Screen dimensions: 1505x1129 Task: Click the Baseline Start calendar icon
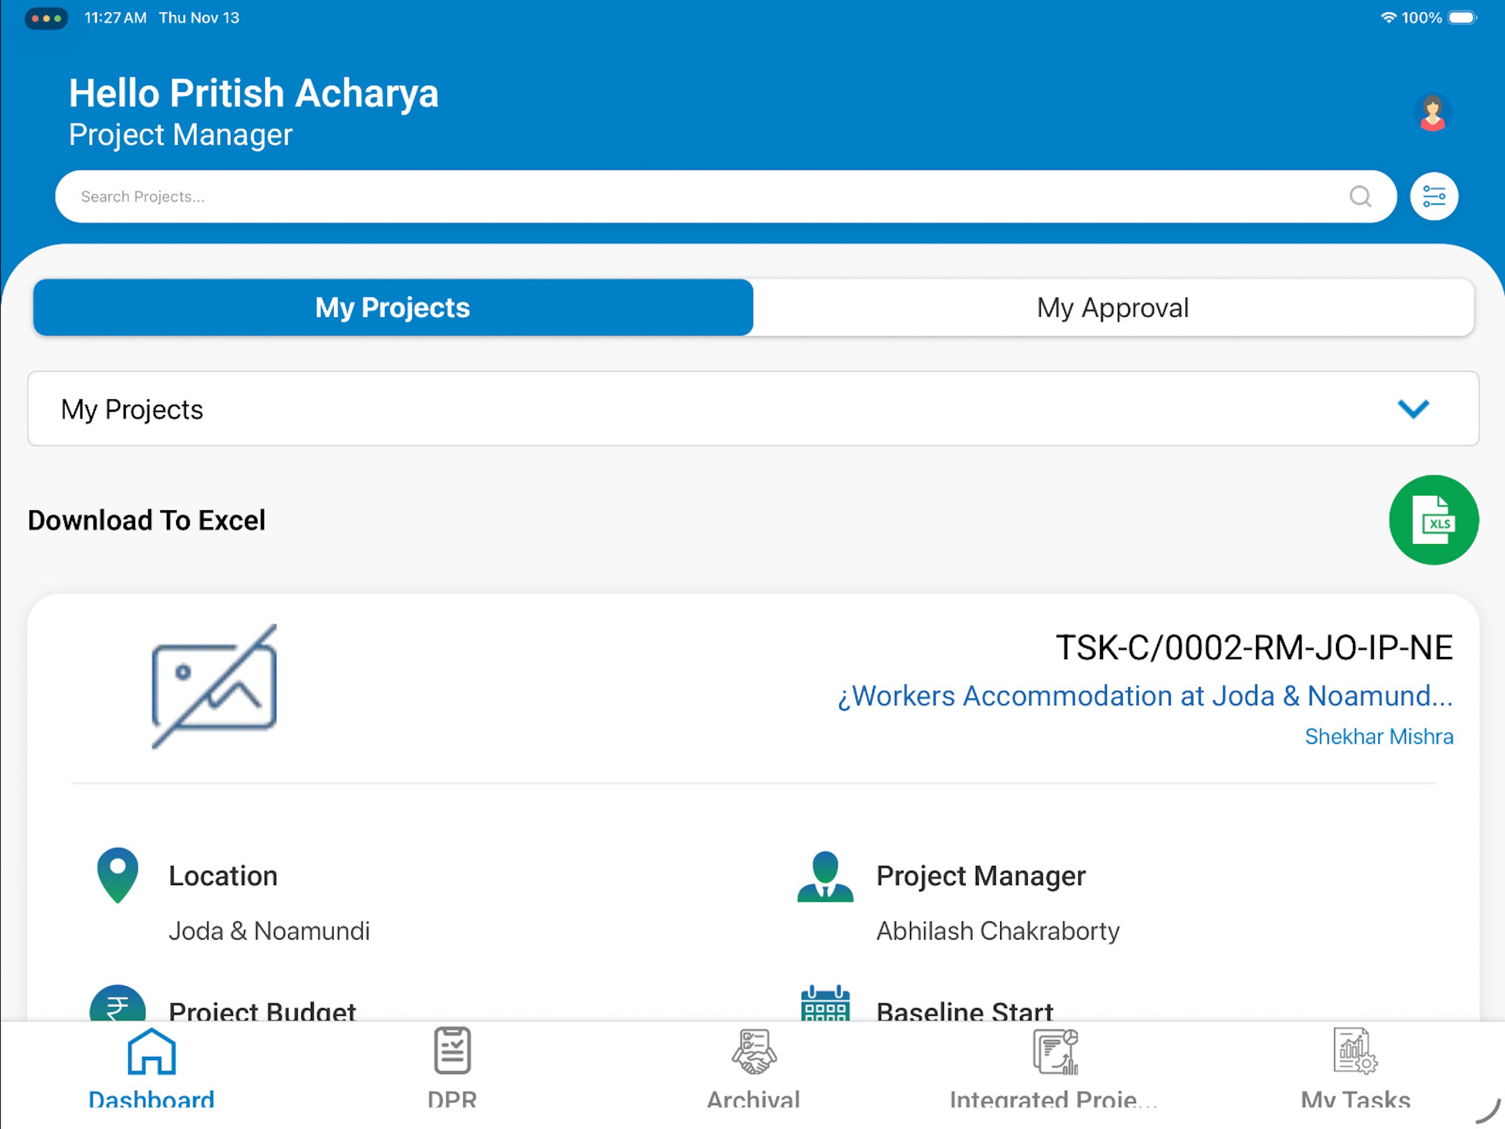(825, 1003)
